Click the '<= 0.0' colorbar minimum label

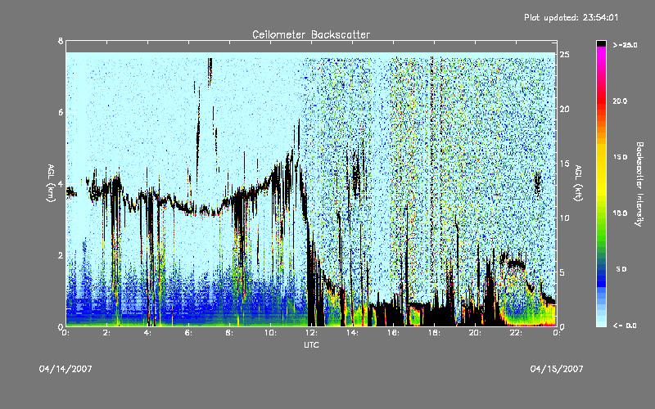point(625,326)
